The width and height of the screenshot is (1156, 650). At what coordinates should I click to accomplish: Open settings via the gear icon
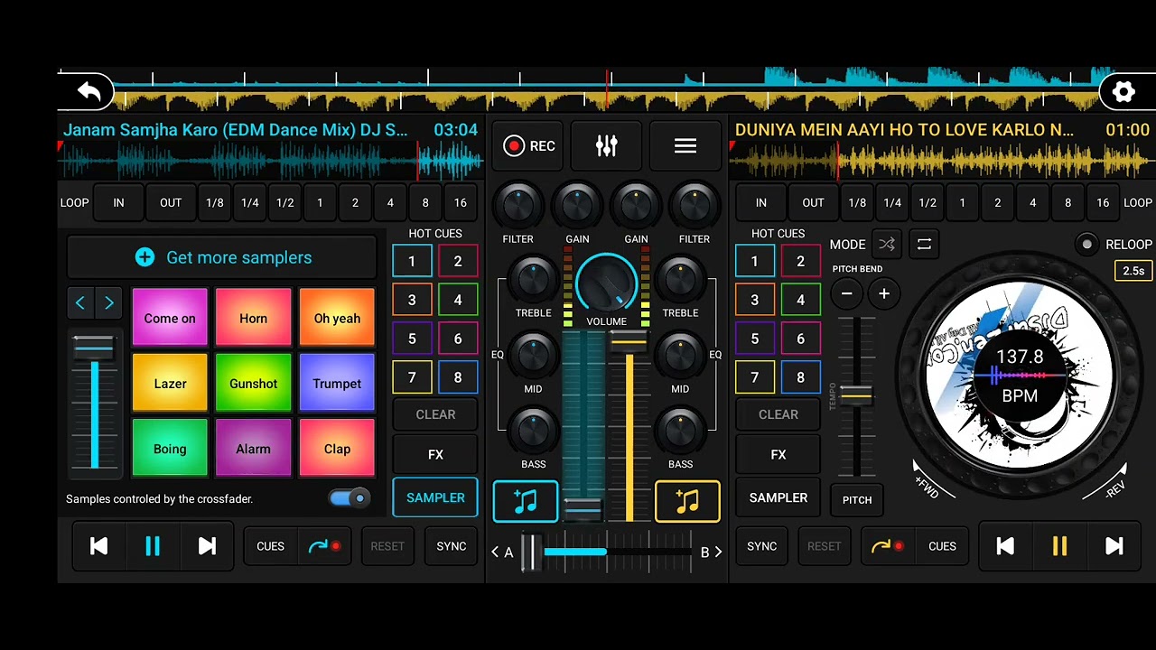(1123, 91)
